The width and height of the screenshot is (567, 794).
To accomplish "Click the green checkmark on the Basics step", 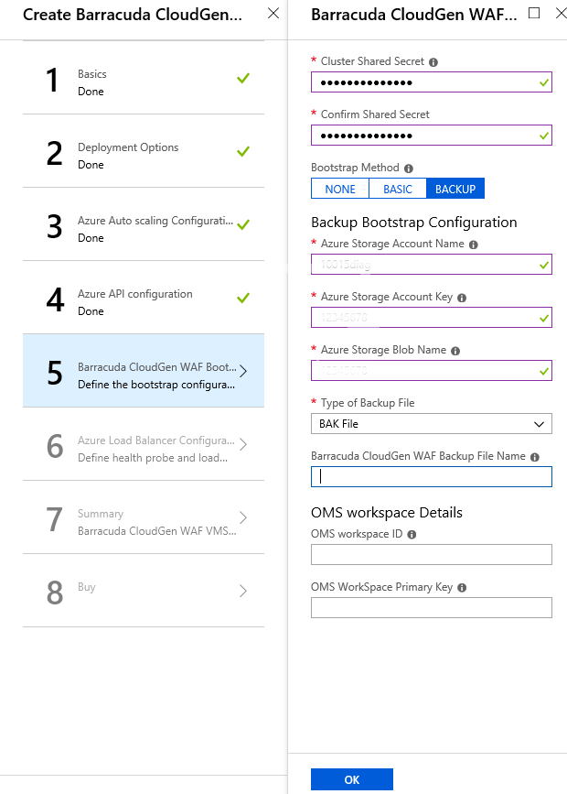I will click(242, 80).
